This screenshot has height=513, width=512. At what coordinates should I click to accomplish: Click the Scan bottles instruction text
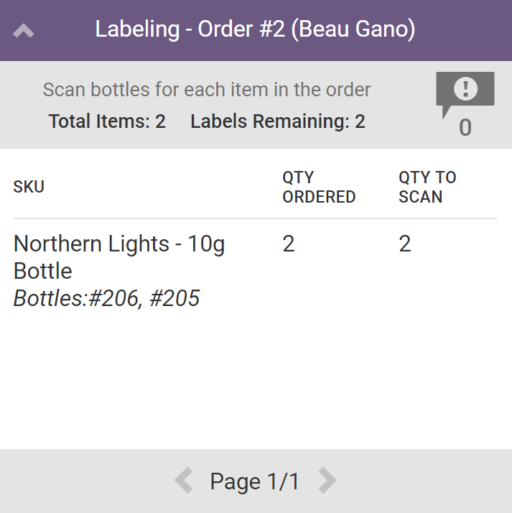(x=207, y=90)
